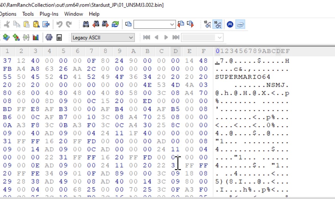
Task: Step to previous record arrow
Action: (156, 38)
